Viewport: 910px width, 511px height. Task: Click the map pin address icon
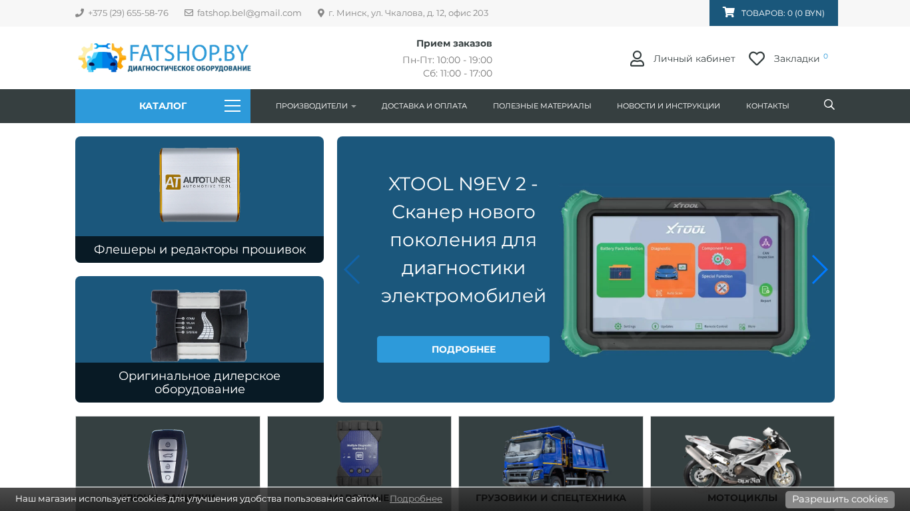tap(320, 13)
